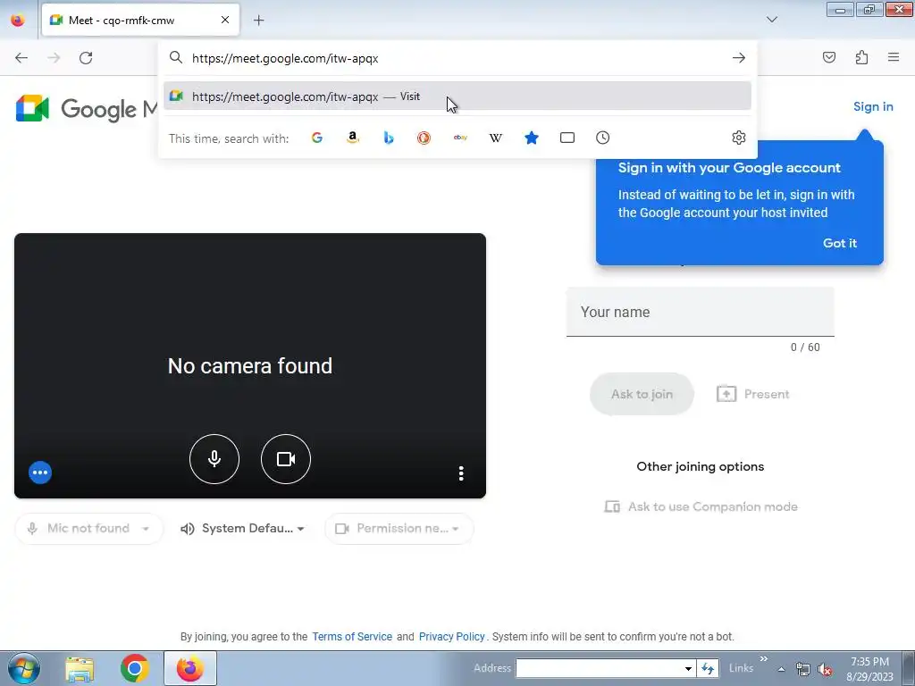Open Windows Explorer from the taskbar
This screenshot has width=915, height=686.
80,668
